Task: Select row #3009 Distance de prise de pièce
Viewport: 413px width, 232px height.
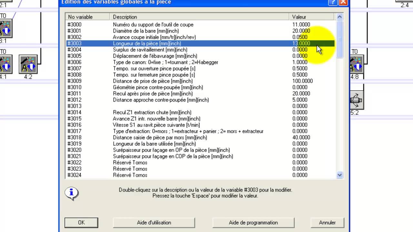Action: coord(200,81)
